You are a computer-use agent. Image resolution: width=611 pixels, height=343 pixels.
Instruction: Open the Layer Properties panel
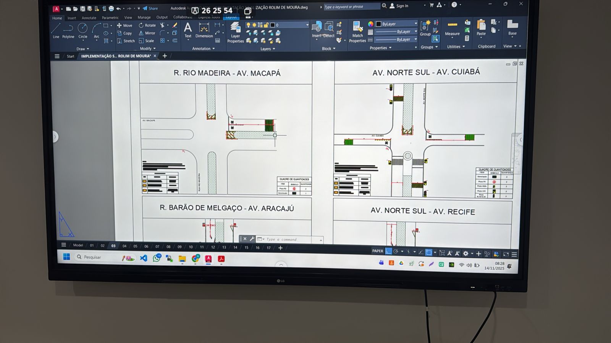tap(235, 32)
